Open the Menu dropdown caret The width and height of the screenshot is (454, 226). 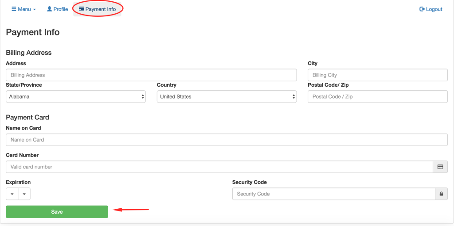coord(35,10)
